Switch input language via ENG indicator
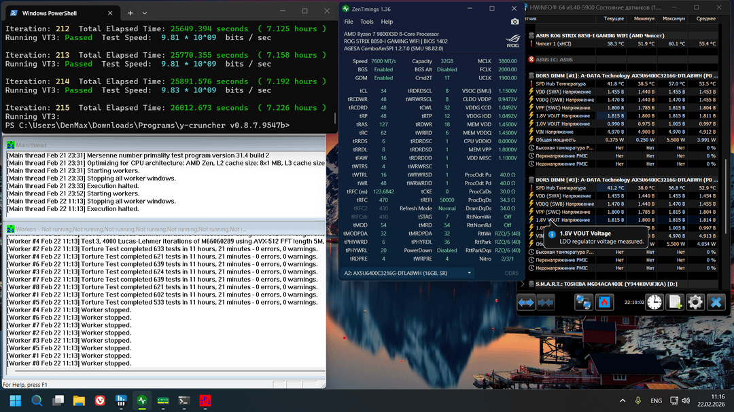Screen dimensions: 734x412 (656, 400)
